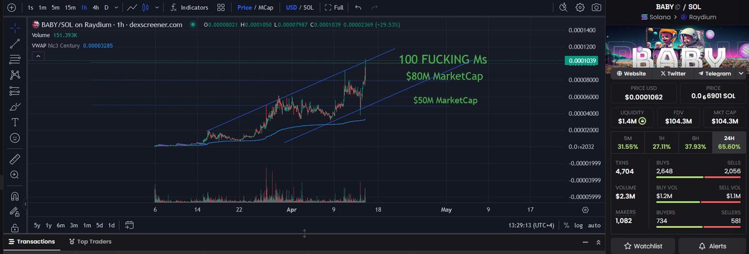The image size is (749, 254).
Task: Open the Alerts button
Action: pyautogui.click(x=712, y=246)
